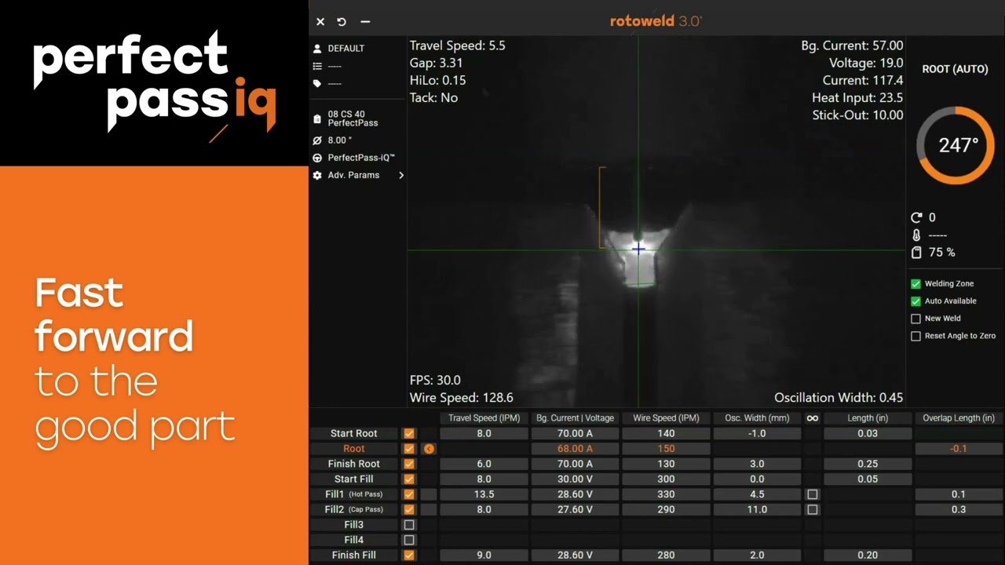Image resolution: width=1005 pixels, height=565 pixels.
Task: Edit Root background current 68.00 A
Action: [x=576, y=449]
